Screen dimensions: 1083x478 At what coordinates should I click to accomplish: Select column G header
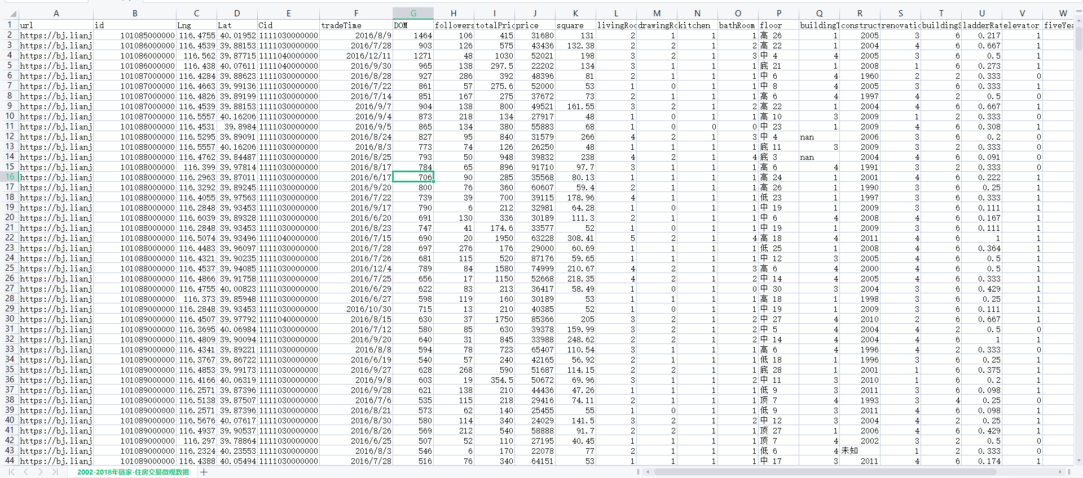coord(413,14)
